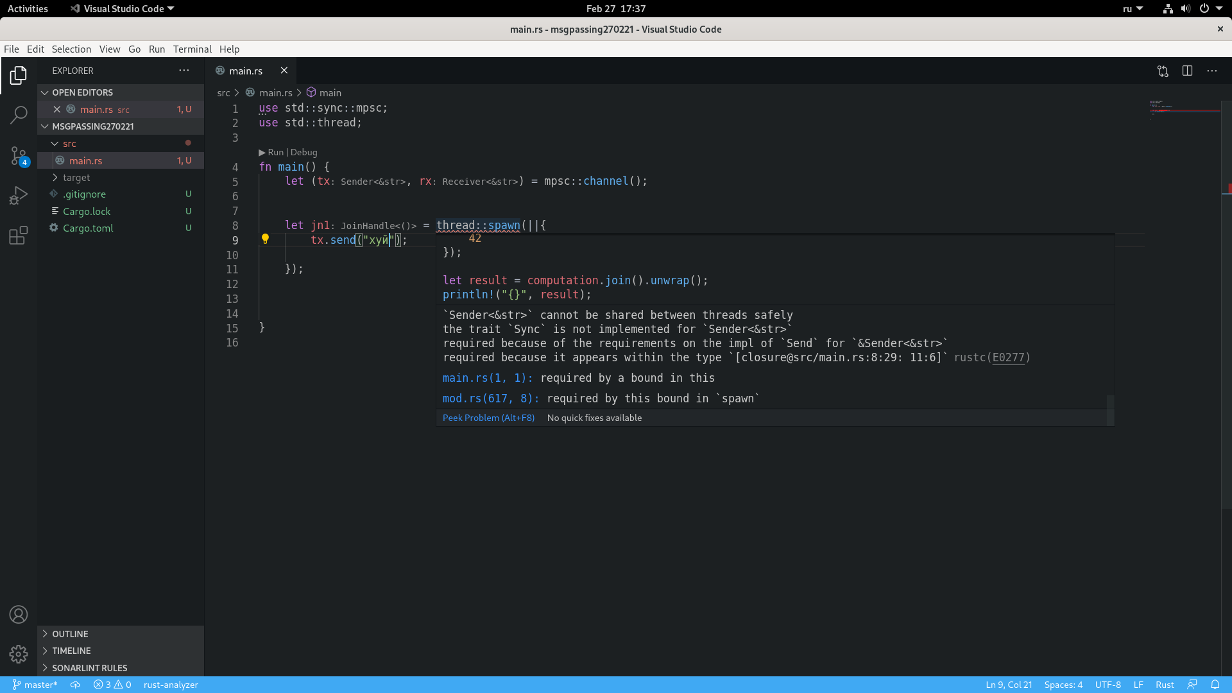Expand the SonarLint Rules section
Screen dimensions: 1232x693
121,668
